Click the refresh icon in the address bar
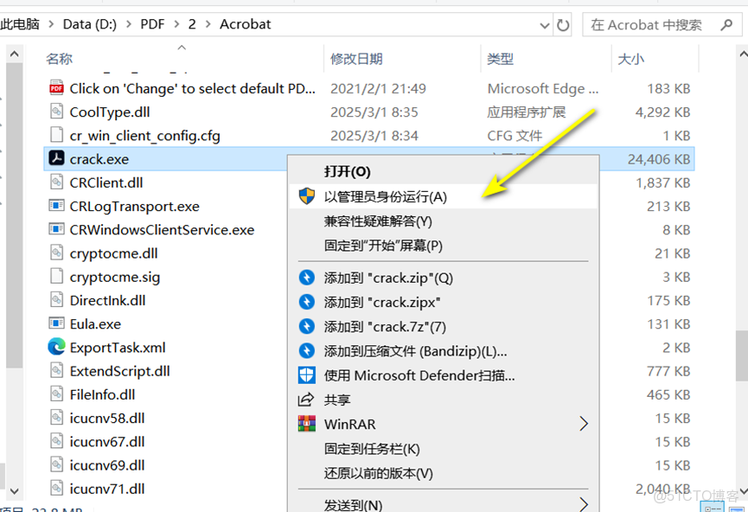Screen dimensions: 748x512 click(x=563, y=24)
